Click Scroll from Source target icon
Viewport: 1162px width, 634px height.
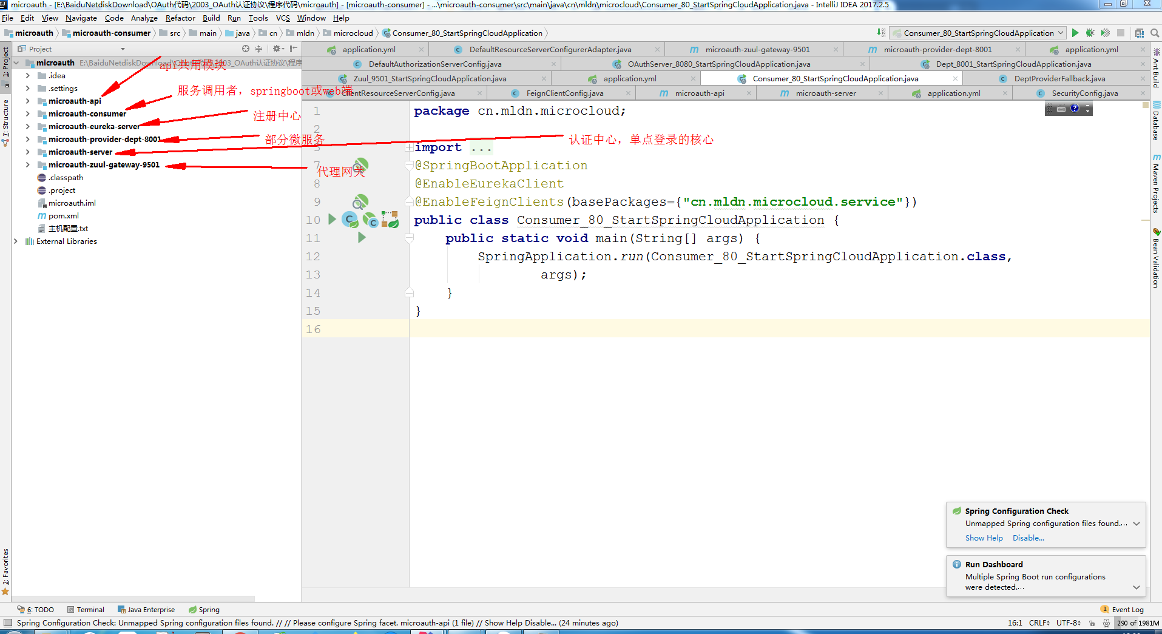(x=246, y=49)
